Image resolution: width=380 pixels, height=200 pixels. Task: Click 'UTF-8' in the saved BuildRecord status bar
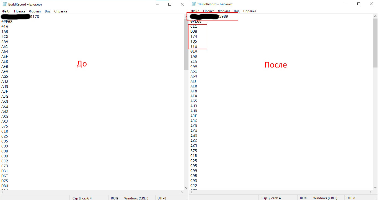click(162, 198)
